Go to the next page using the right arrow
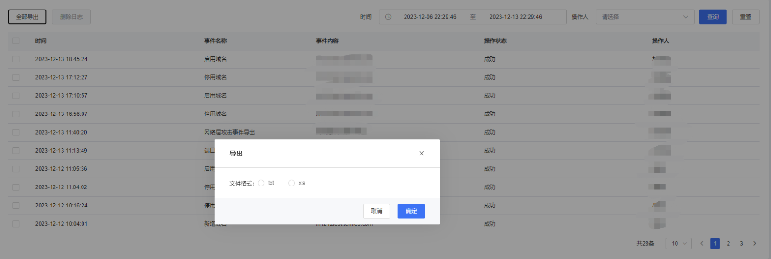The width and height of the screenshot is (771, 259). [x=755, y=243]
